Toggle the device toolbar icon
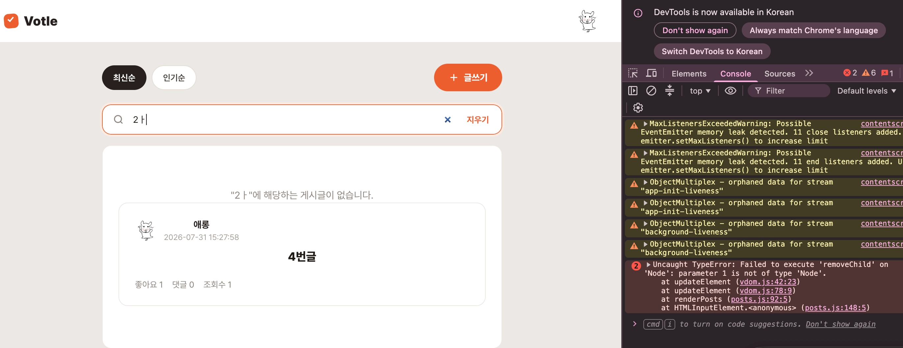 tap(651, 73)
